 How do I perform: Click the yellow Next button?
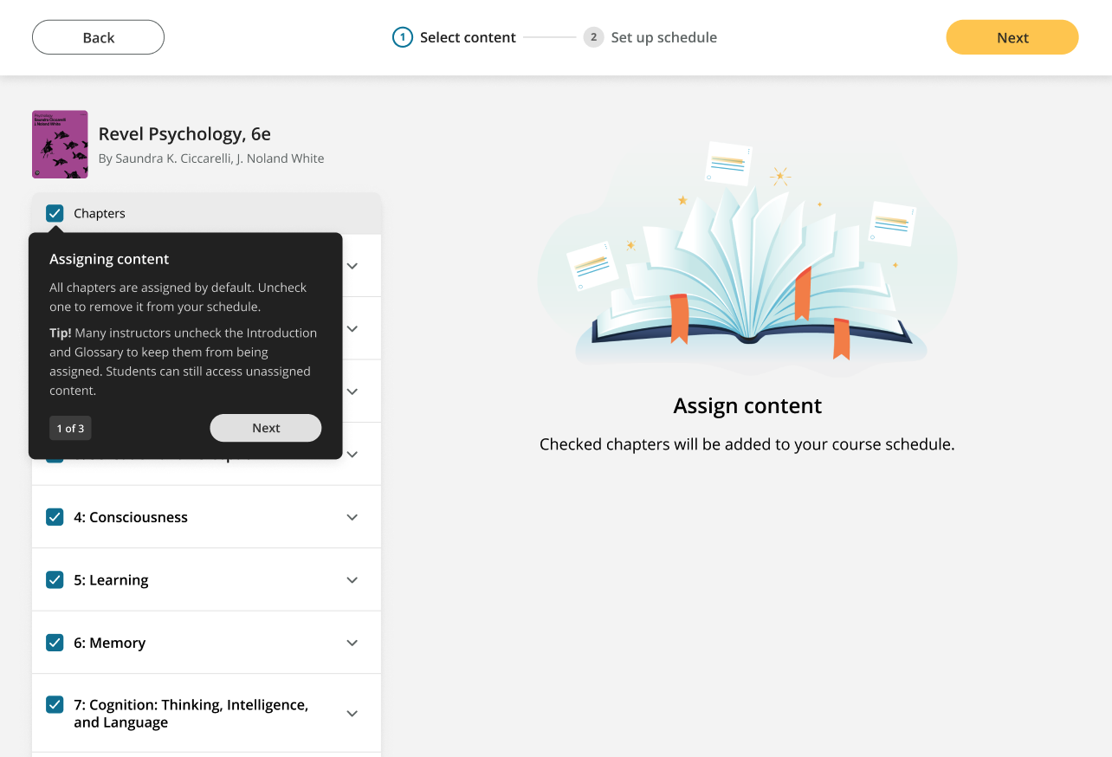click(1012, 37)
